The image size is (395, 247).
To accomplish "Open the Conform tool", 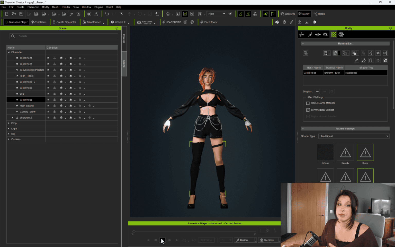I will pyautogui.click(x=287, y=14).
